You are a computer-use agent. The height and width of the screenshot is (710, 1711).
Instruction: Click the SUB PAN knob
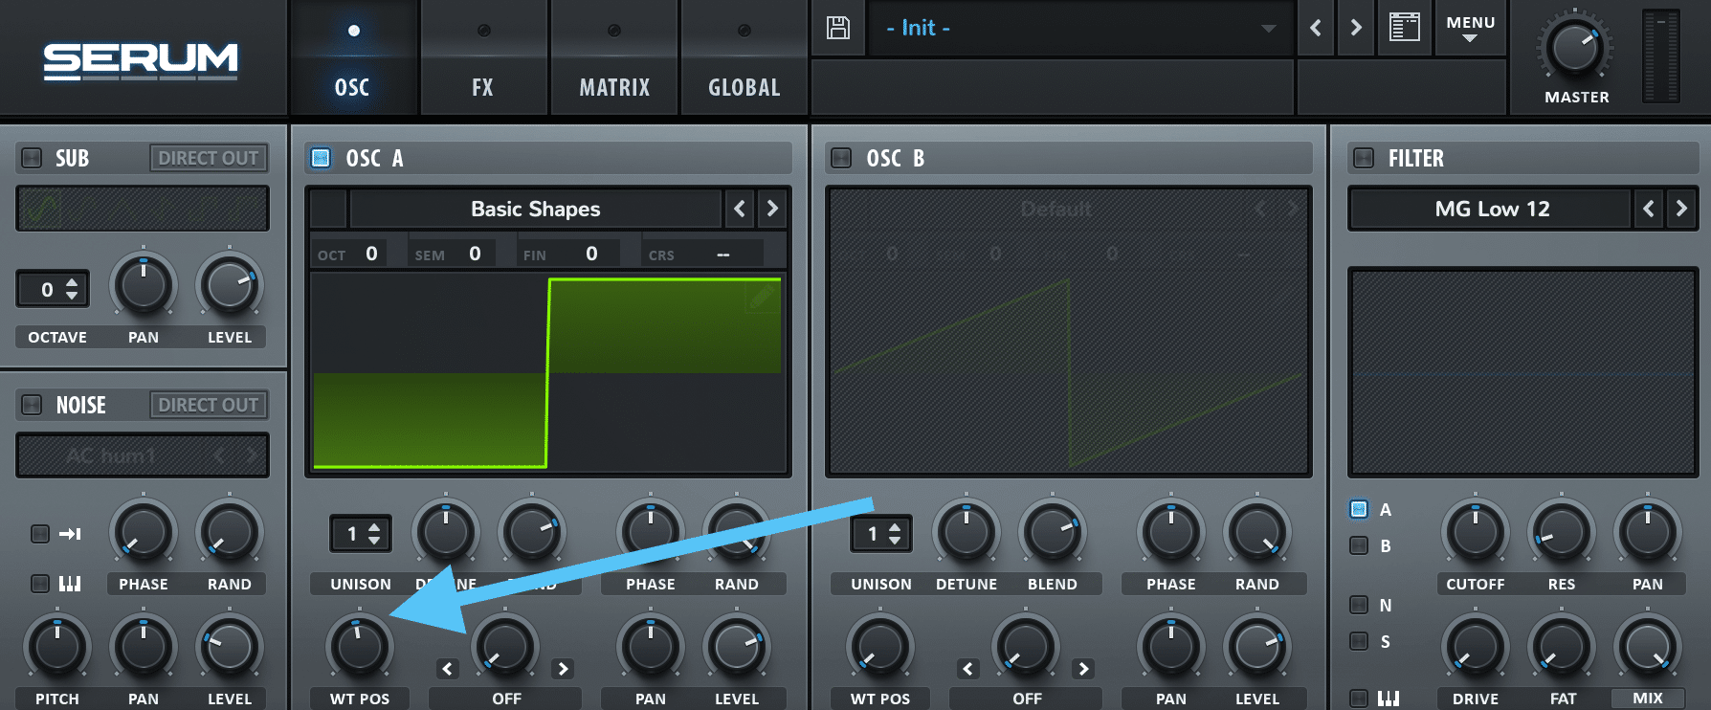coord(144,285)
